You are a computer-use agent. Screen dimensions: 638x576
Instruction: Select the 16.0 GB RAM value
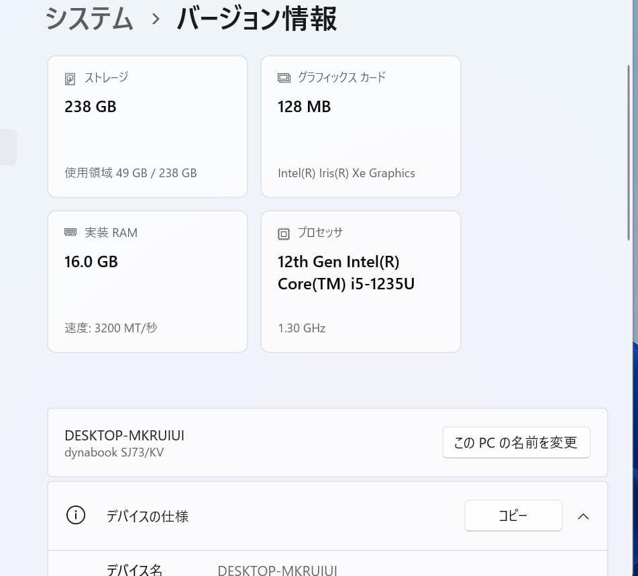pos(91,262)
